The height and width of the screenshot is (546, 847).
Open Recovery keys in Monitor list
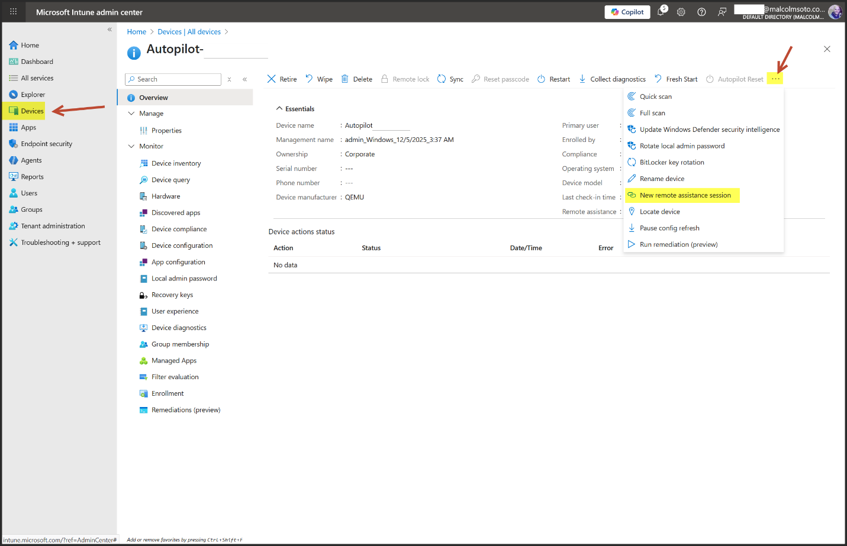click(x=172, y=295)
